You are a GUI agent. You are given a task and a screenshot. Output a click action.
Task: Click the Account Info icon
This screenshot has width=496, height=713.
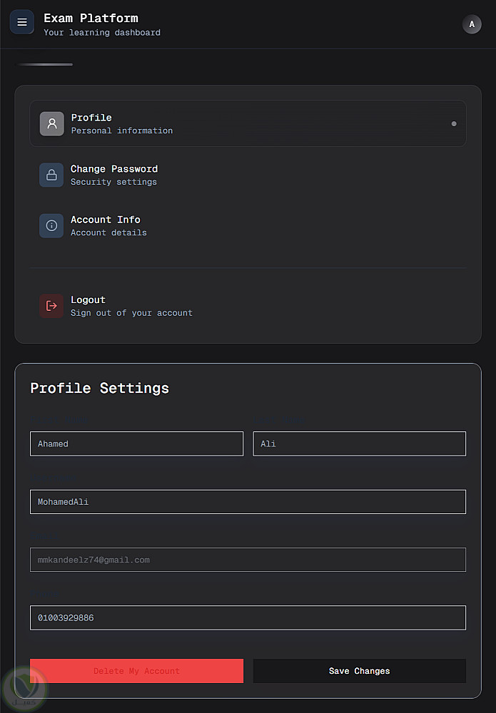[x=51, y=225]
